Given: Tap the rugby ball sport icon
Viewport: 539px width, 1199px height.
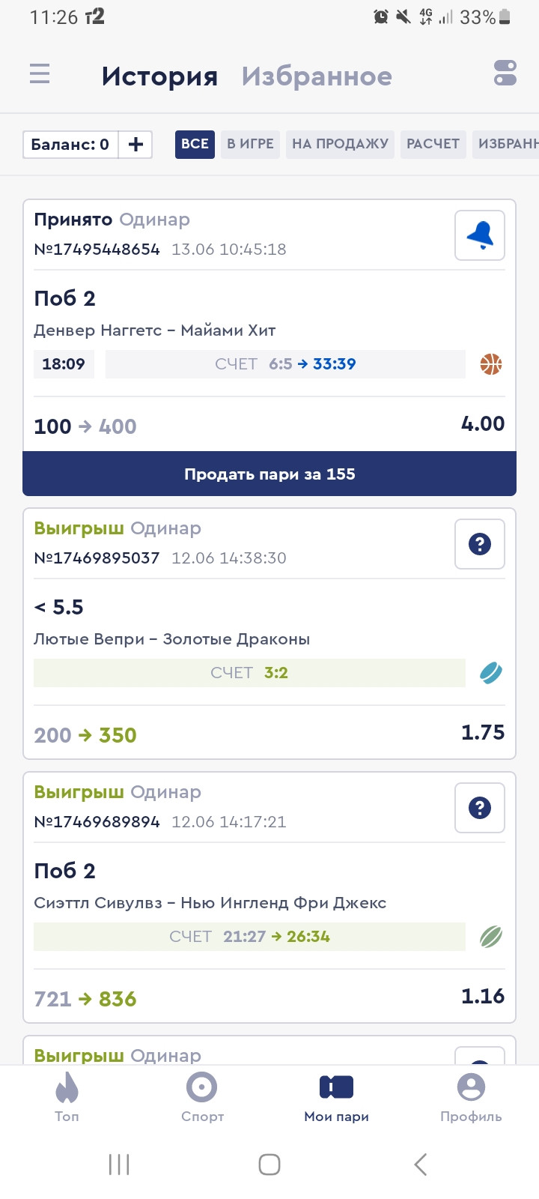Looking at the screenshot, I should tap(491, 937).
